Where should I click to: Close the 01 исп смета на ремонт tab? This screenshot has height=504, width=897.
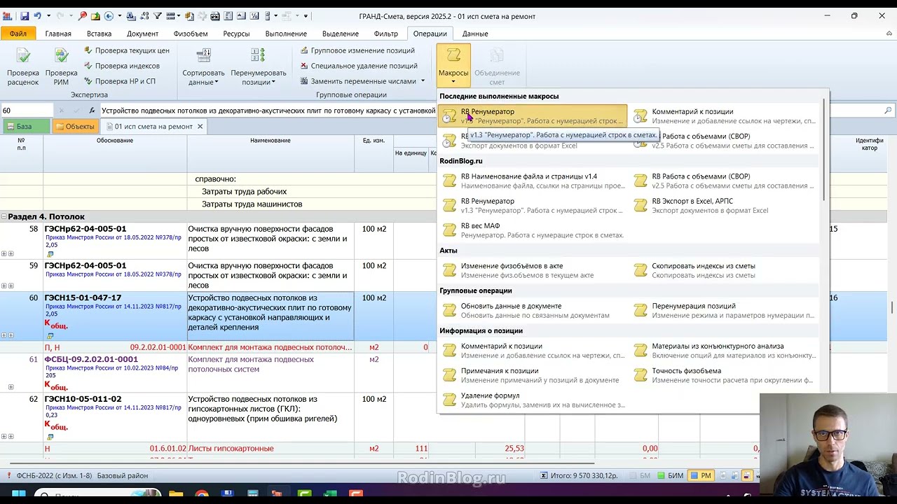(200, 127)
